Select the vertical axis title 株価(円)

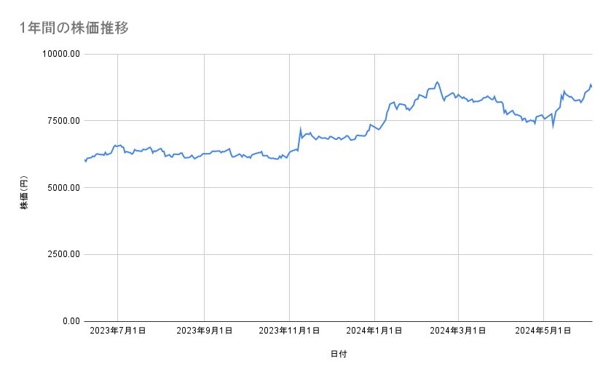click(x=24, y=188)
